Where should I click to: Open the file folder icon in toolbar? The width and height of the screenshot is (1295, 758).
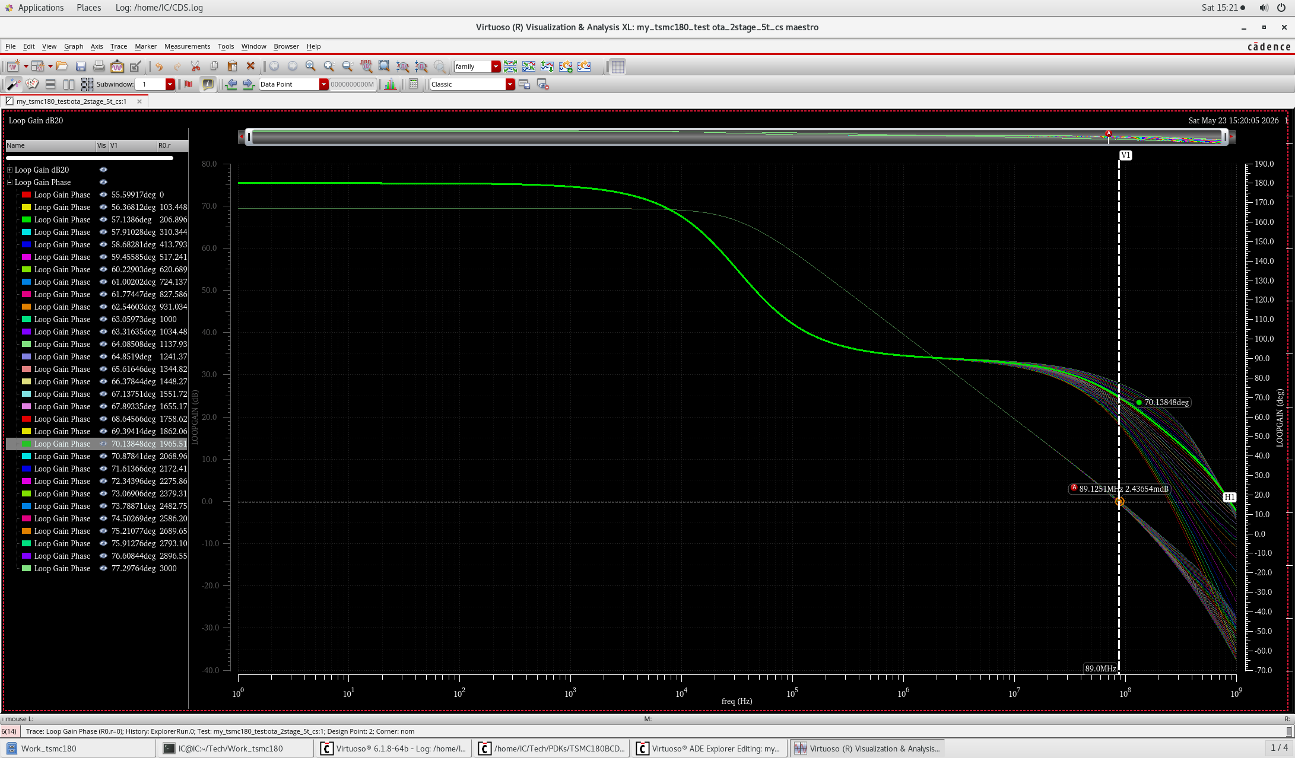pyautogui.click(x=62, y=66)
